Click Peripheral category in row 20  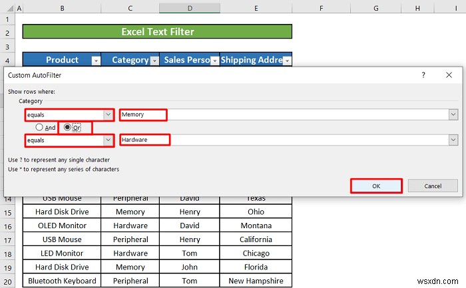pos(130,281)
